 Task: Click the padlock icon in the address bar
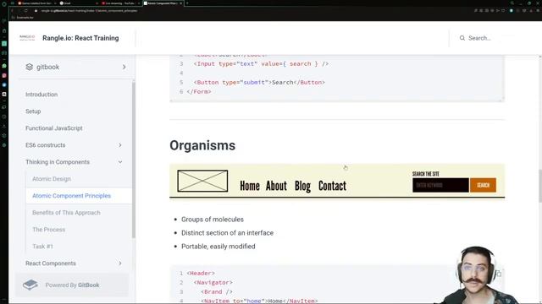point(36,11)
